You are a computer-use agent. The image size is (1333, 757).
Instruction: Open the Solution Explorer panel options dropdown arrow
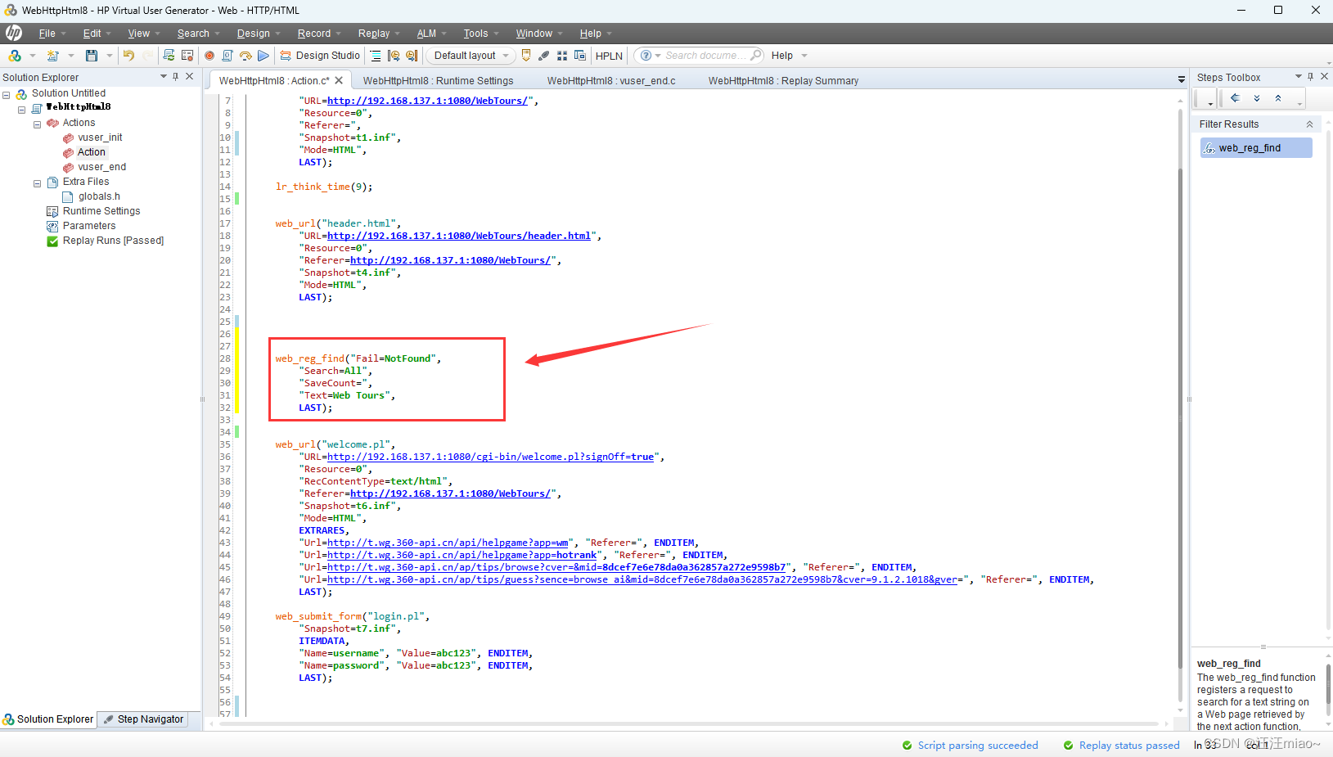[163, 77]
